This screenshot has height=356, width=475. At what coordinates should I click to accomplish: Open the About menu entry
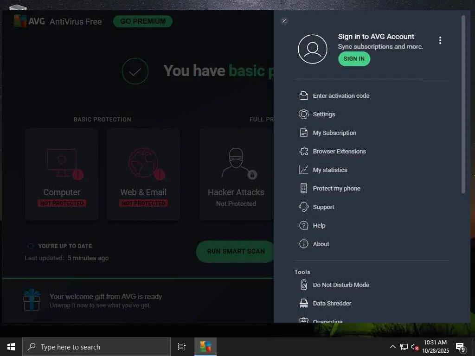pyautogui.click(x=321, y=244)
